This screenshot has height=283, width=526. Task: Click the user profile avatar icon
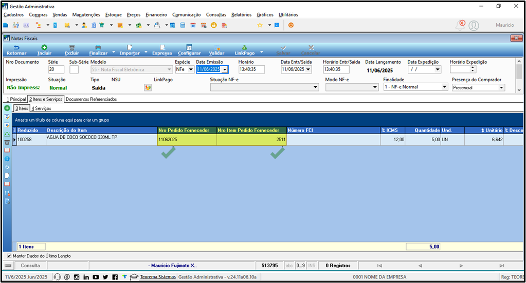pos(474,26)
